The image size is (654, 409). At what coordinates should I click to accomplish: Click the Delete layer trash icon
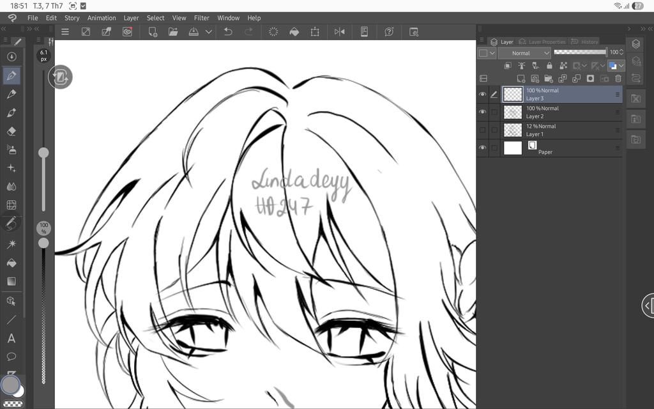tap(618, 79)
